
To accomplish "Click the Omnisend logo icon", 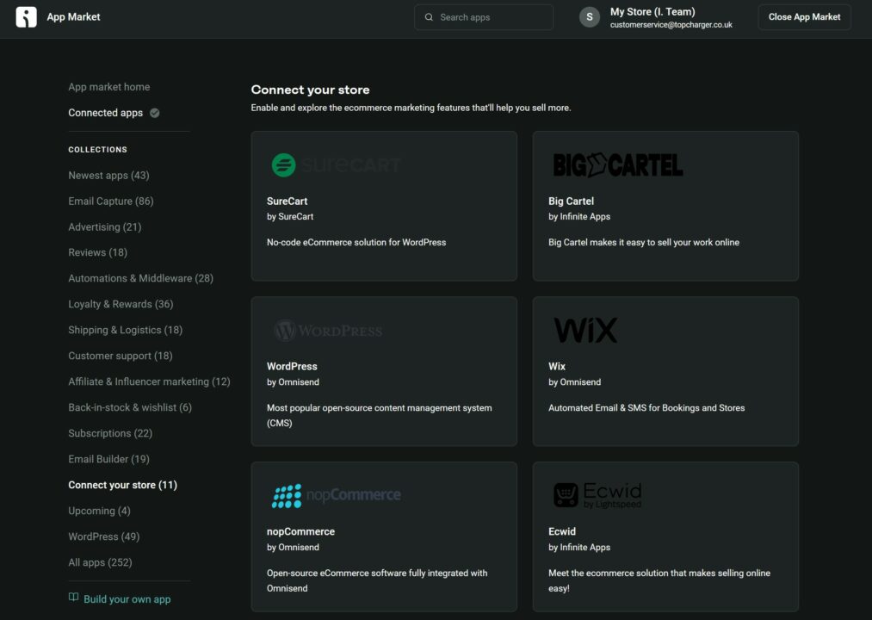I will pos(26,17).
